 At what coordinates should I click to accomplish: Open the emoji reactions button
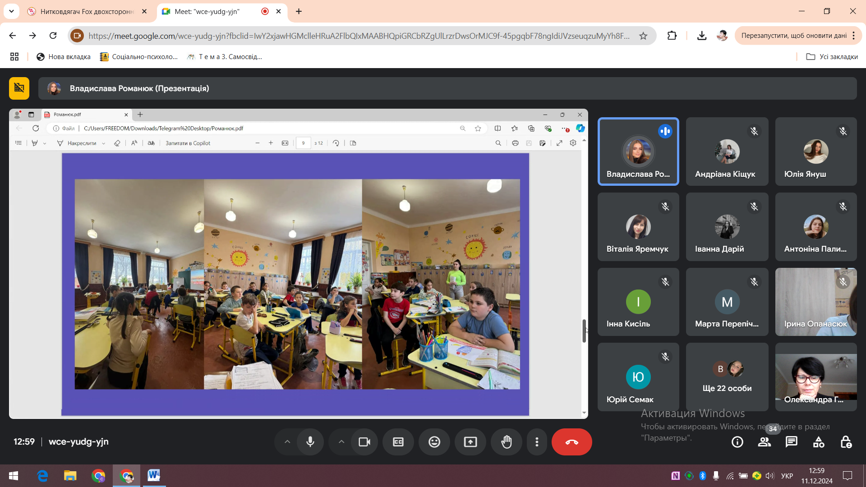pyautogui.click(x=434, y=442)
